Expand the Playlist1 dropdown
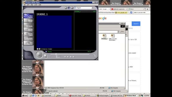172x97 pixels. point(92,8)
